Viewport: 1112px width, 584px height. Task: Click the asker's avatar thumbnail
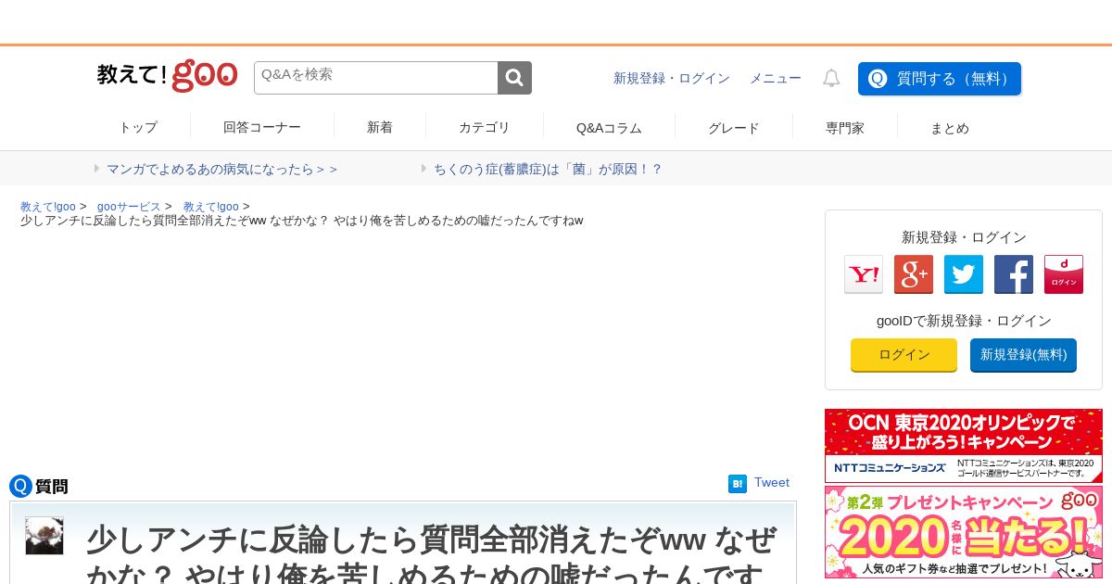tap(44, 536)
